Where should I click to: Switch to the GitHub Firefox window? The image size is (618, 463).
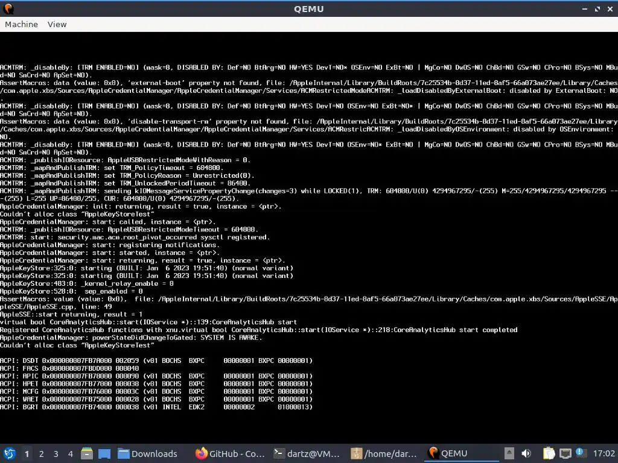(230, 453)
